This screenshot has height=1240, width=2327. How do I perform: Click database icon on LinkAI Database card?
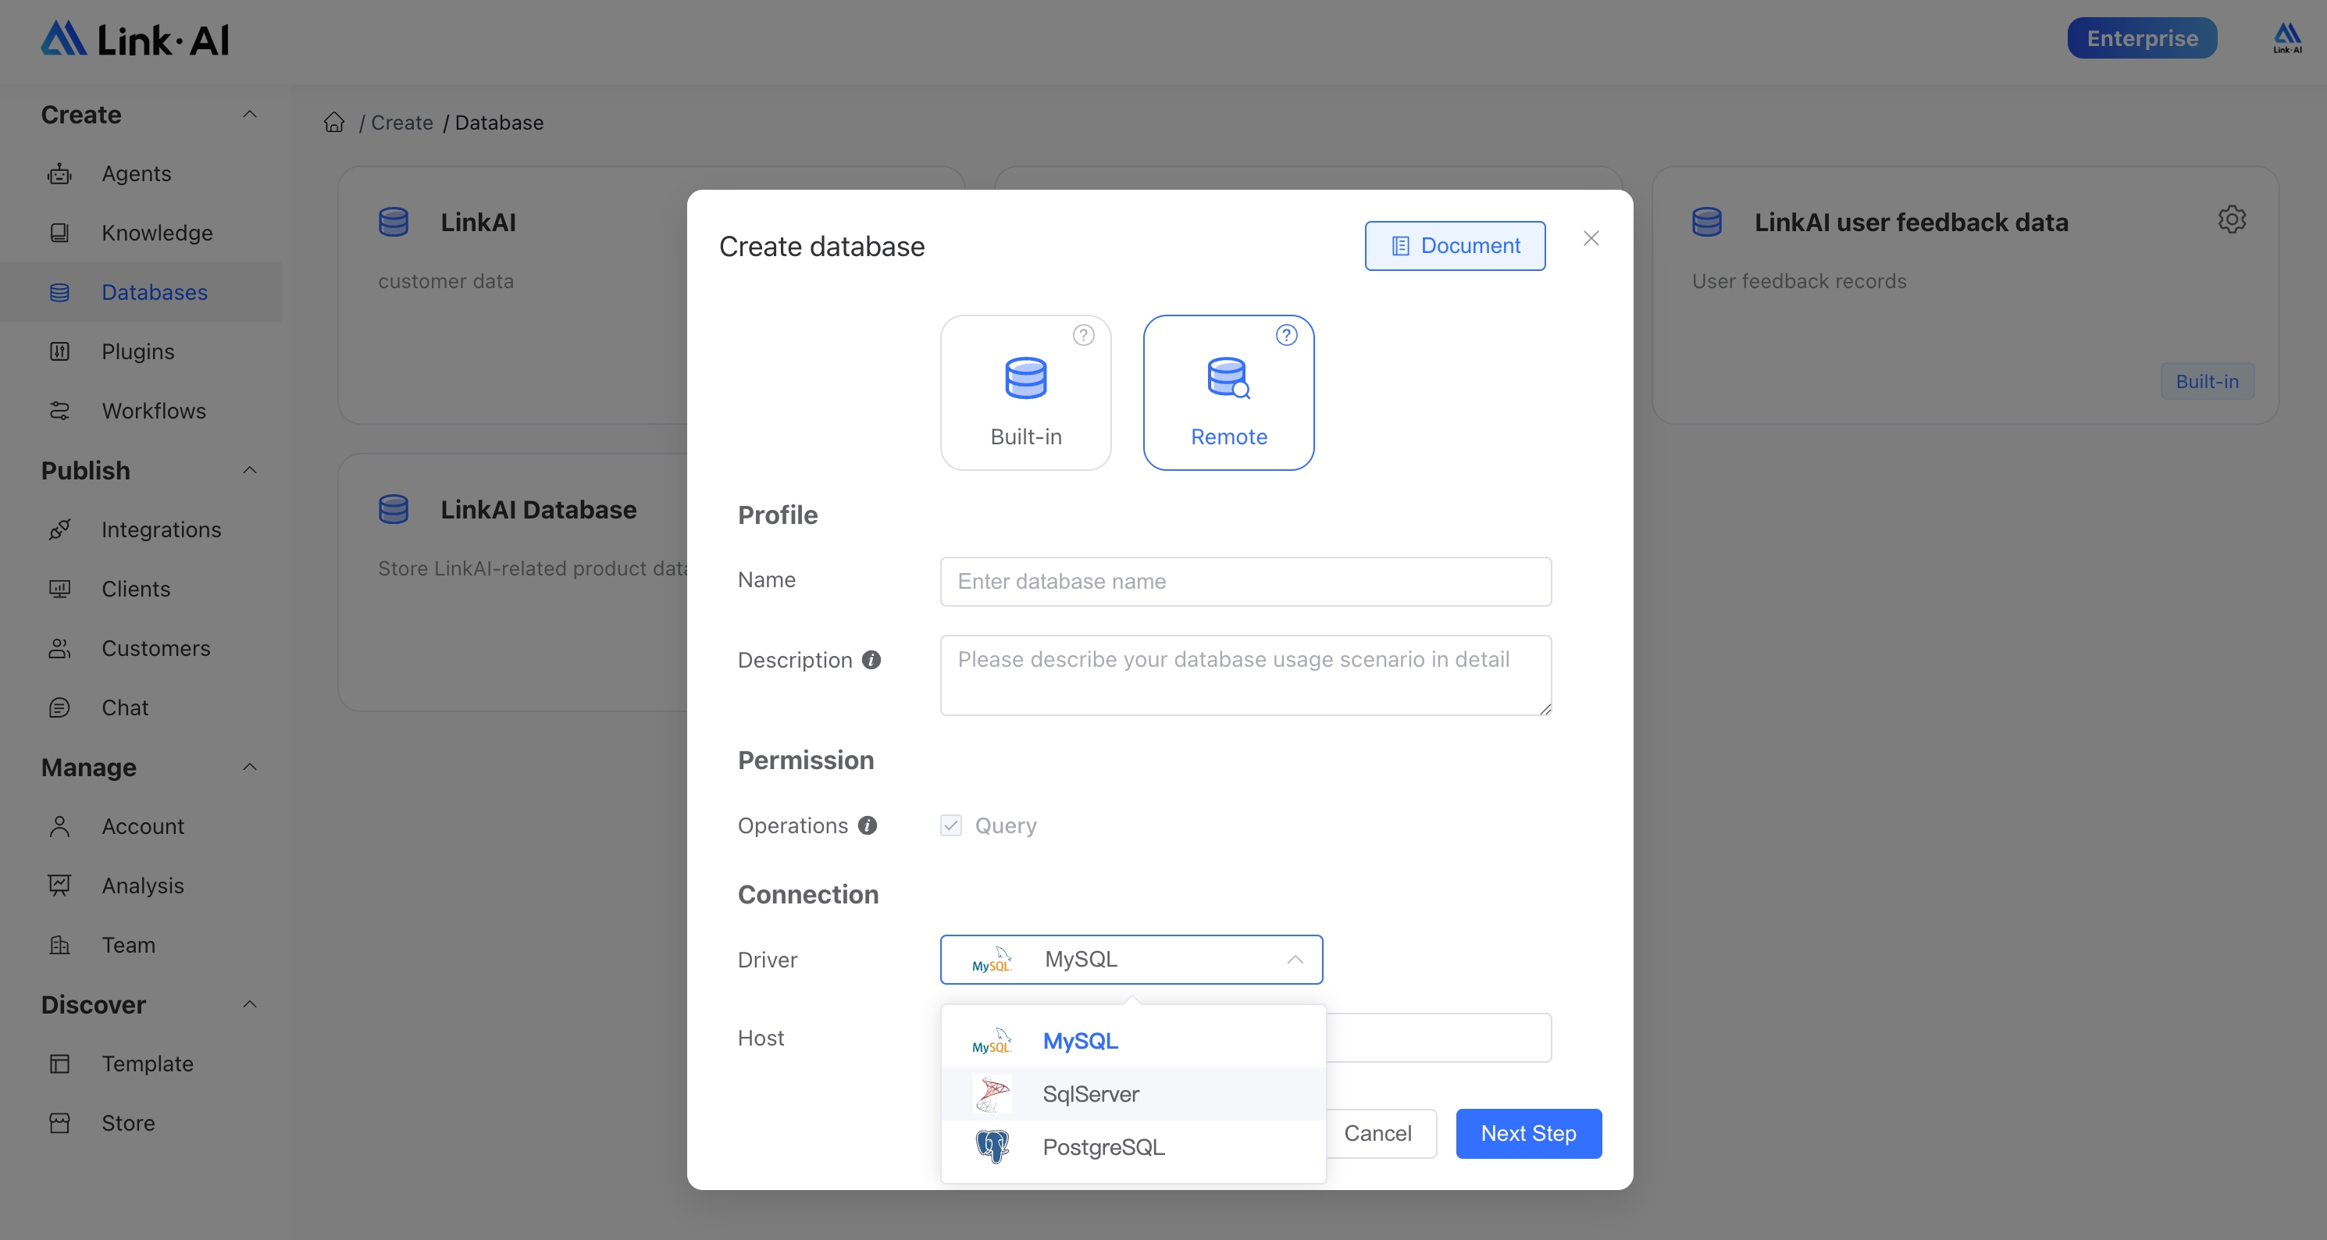click(x=394, y=509)
